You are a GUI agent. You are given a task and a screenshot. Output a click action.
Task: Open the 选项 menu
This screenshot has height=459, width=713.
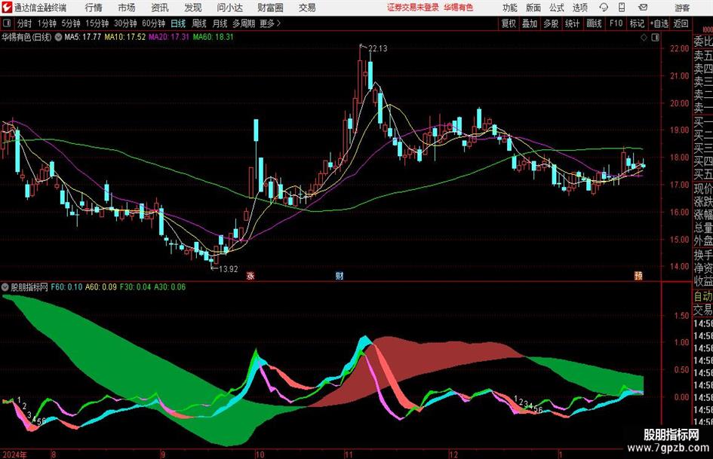(x=580, y=8)
